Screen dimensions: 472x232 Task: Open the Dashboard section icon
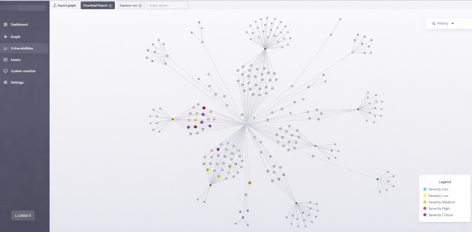pos(5,24)
